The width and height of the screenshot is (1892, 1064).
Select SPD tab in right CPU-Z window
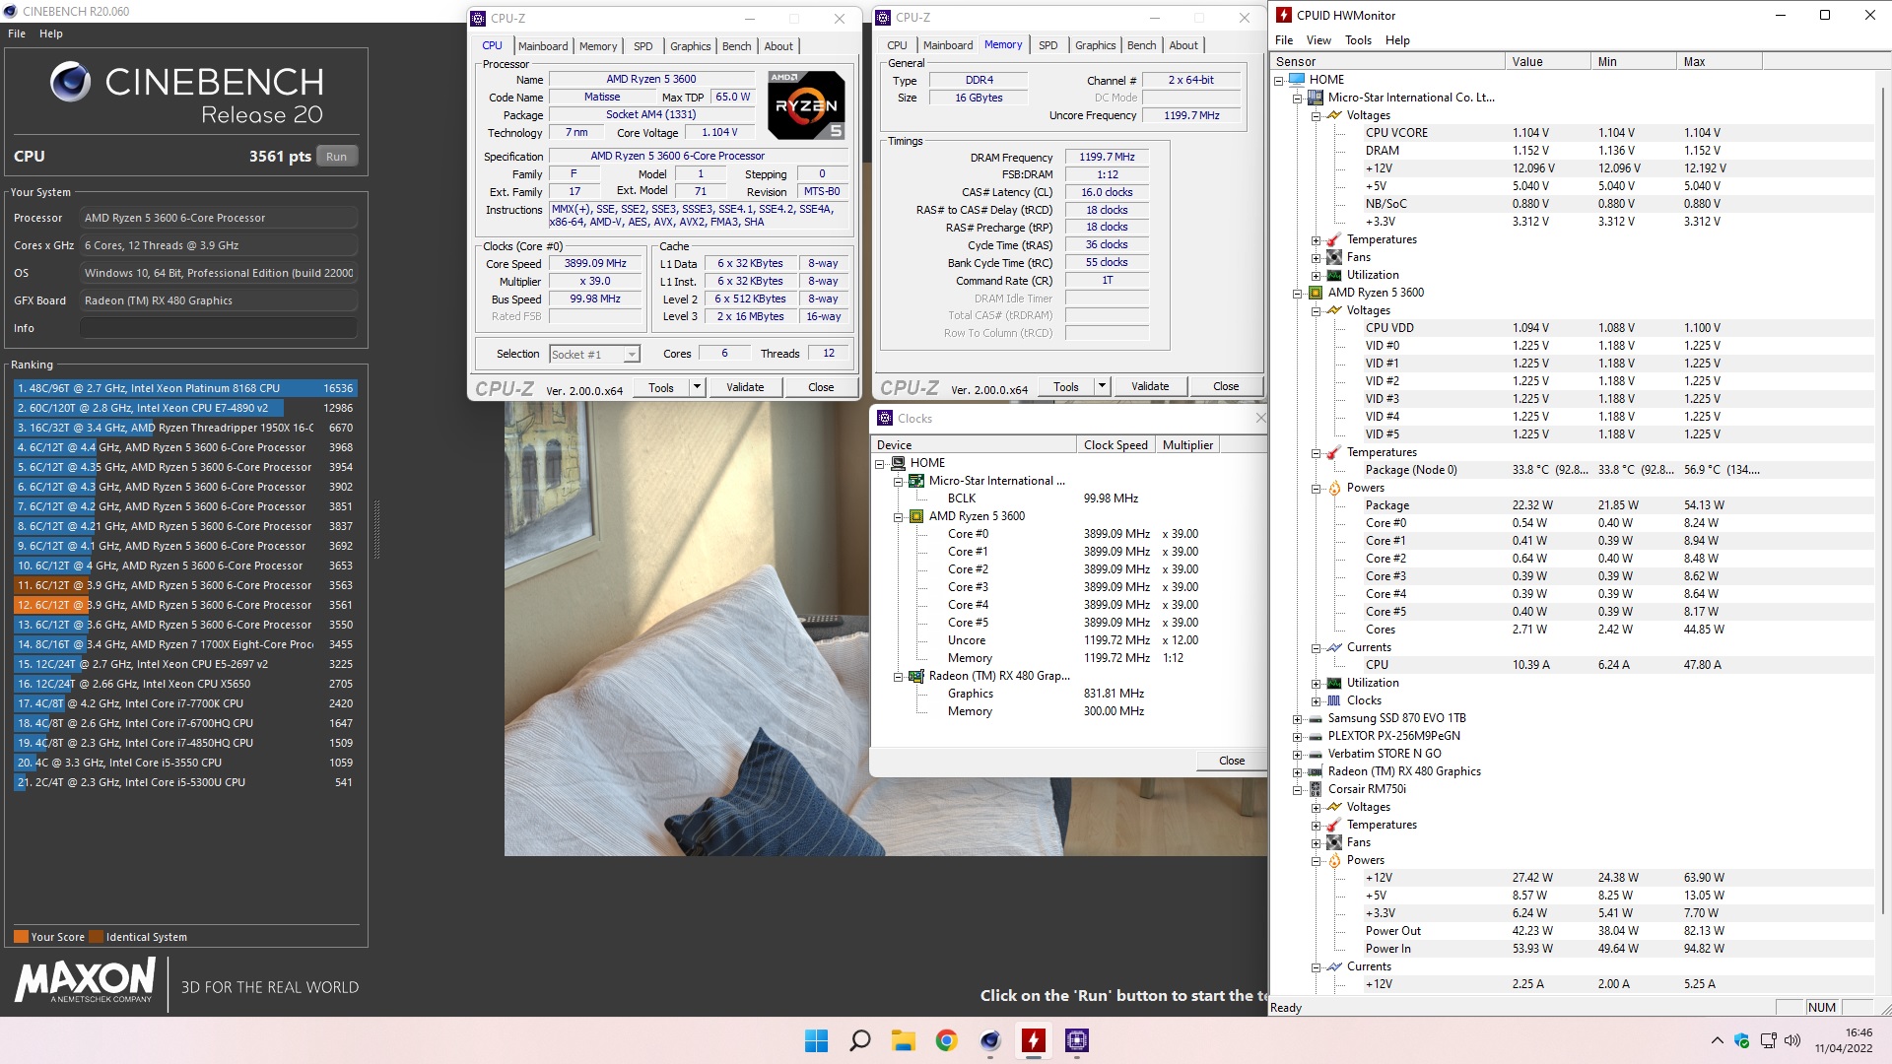pos(1048,45)
